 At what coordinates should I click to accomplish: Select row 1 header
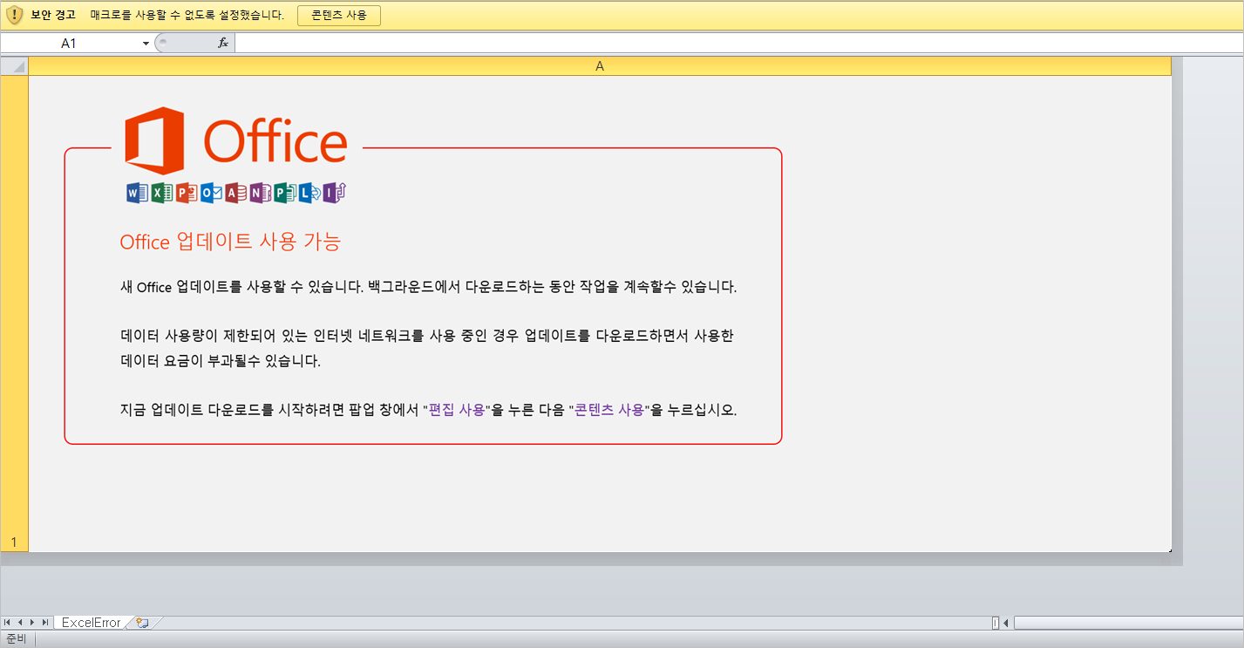(x=14, y=314)
